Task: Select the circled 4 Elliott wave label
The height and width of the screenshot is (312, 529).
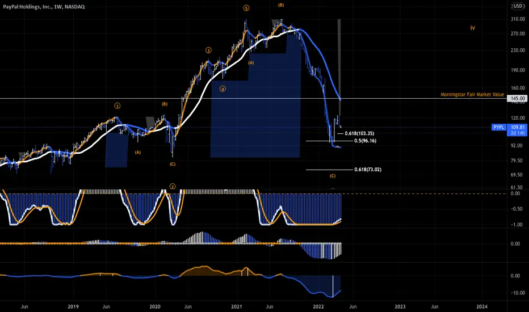Action: [x=222, y=89]
